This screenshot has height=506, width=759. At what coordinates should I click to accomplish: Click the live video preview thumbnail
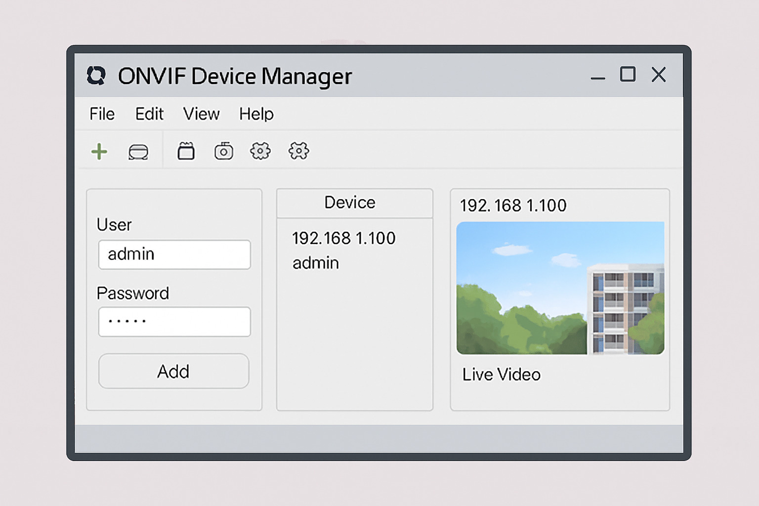pyautogui.click(x=560, y=288)
